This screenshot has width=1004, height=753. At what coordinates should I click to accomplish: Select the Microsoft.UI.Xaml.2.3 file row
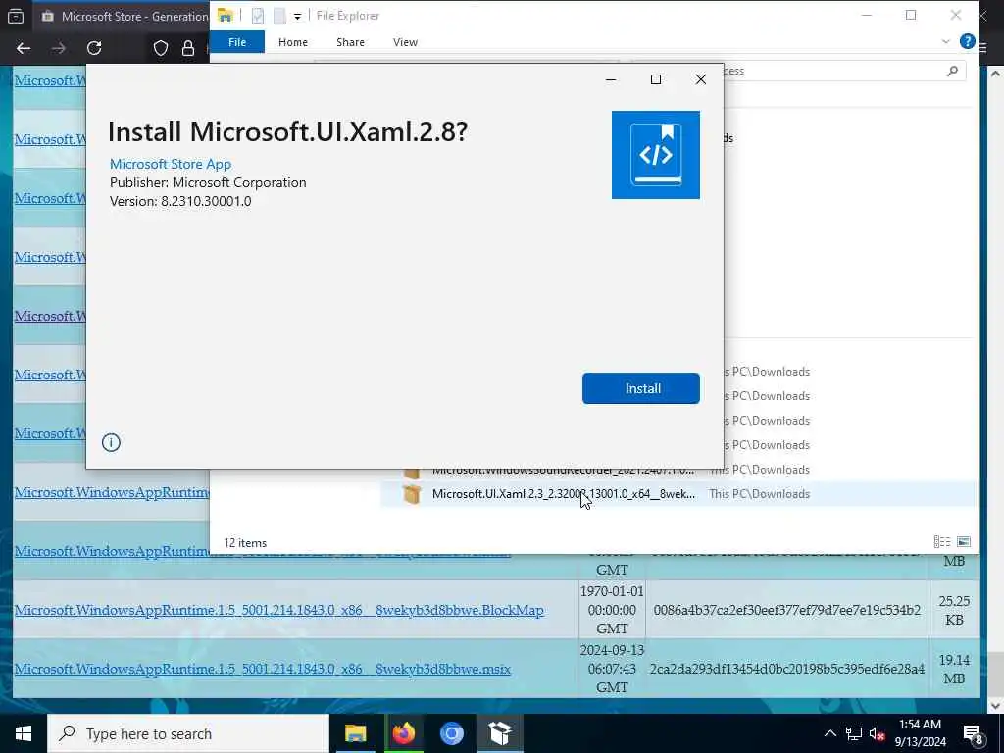click(678, 494)
